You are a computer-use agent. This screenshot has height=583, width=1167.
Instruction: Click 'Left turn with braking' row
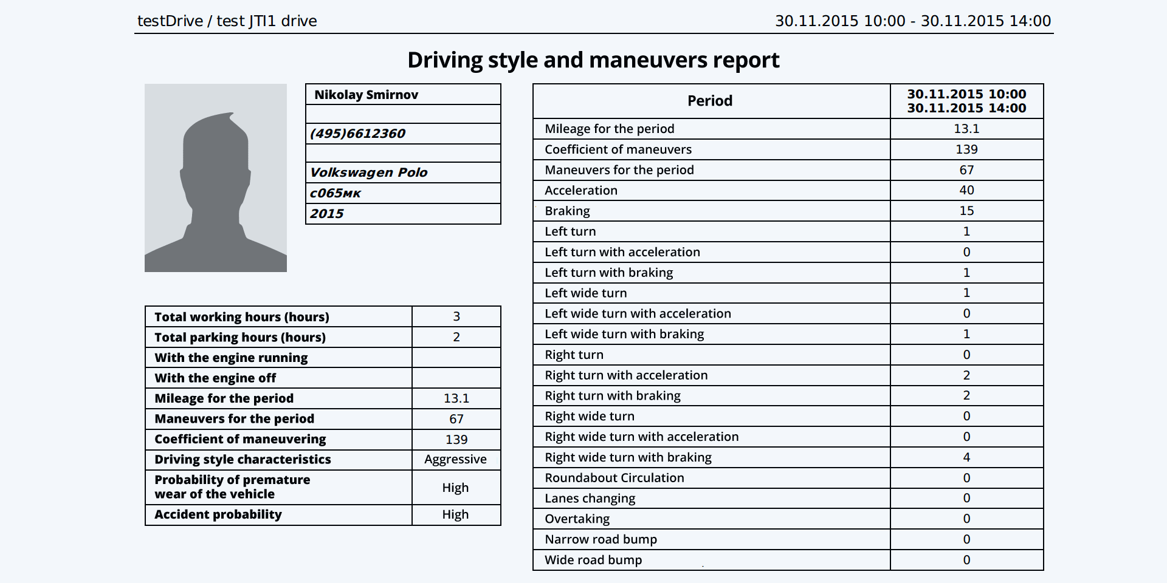click(788, 273)
